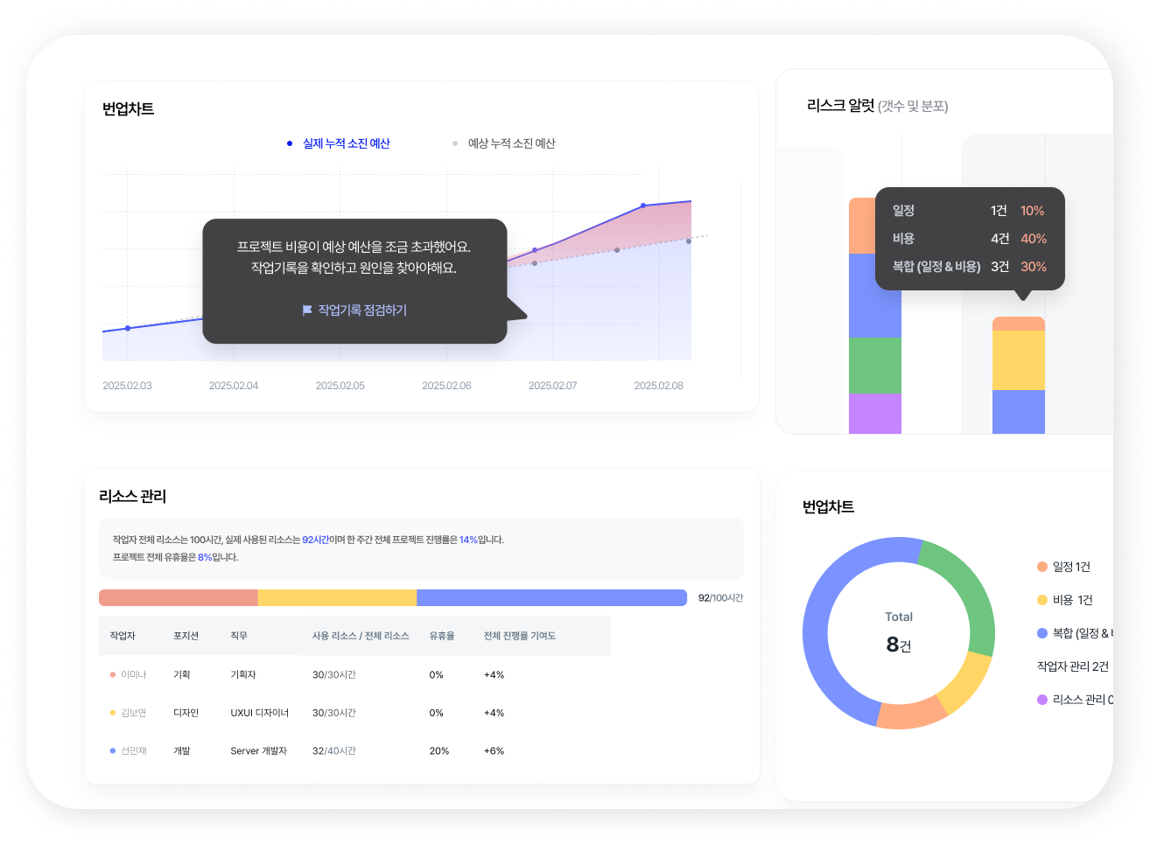Click the 직무 column header
Screen dimensions: 1157x844
point(239,636)
